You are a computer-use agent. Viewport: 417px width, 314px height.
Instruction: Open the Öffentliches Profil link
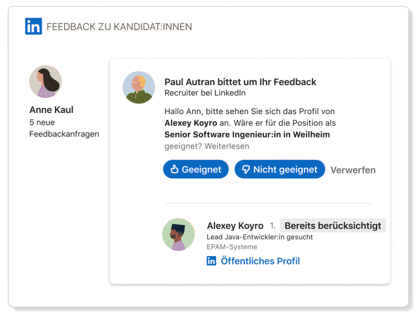click(260, 261)
